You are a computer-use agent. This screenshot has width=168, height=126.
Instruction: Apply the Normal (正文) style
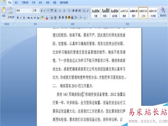(143, 13)
